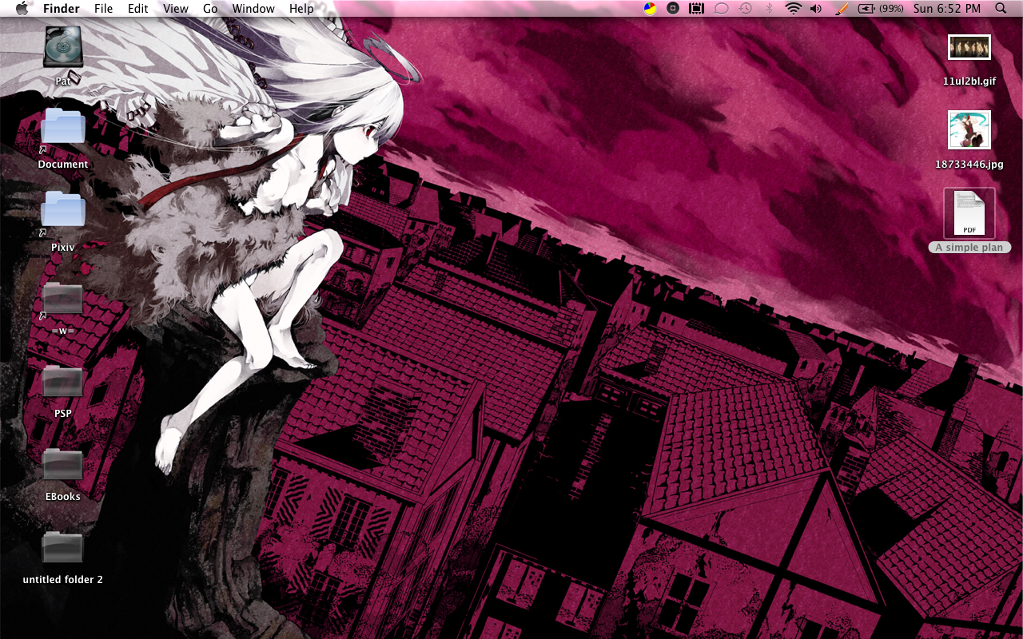Open the File menu

[103, 9]
